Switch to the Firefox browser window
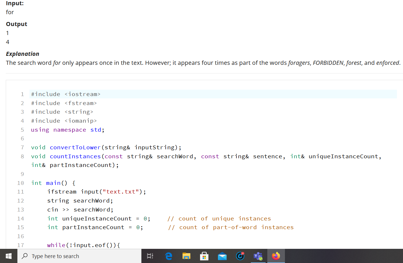The image size is (403, 263). [x=276, y=256]
